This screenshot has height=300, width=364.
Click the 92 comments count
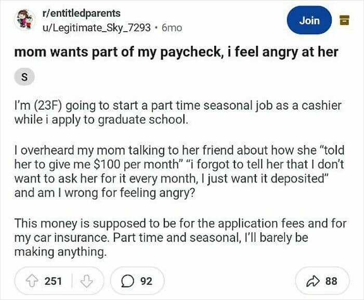tap(147, 281)
